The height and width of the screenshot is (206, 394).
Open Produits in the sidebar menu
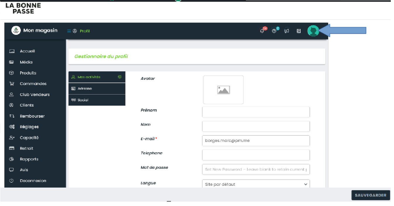click(28, 73)
